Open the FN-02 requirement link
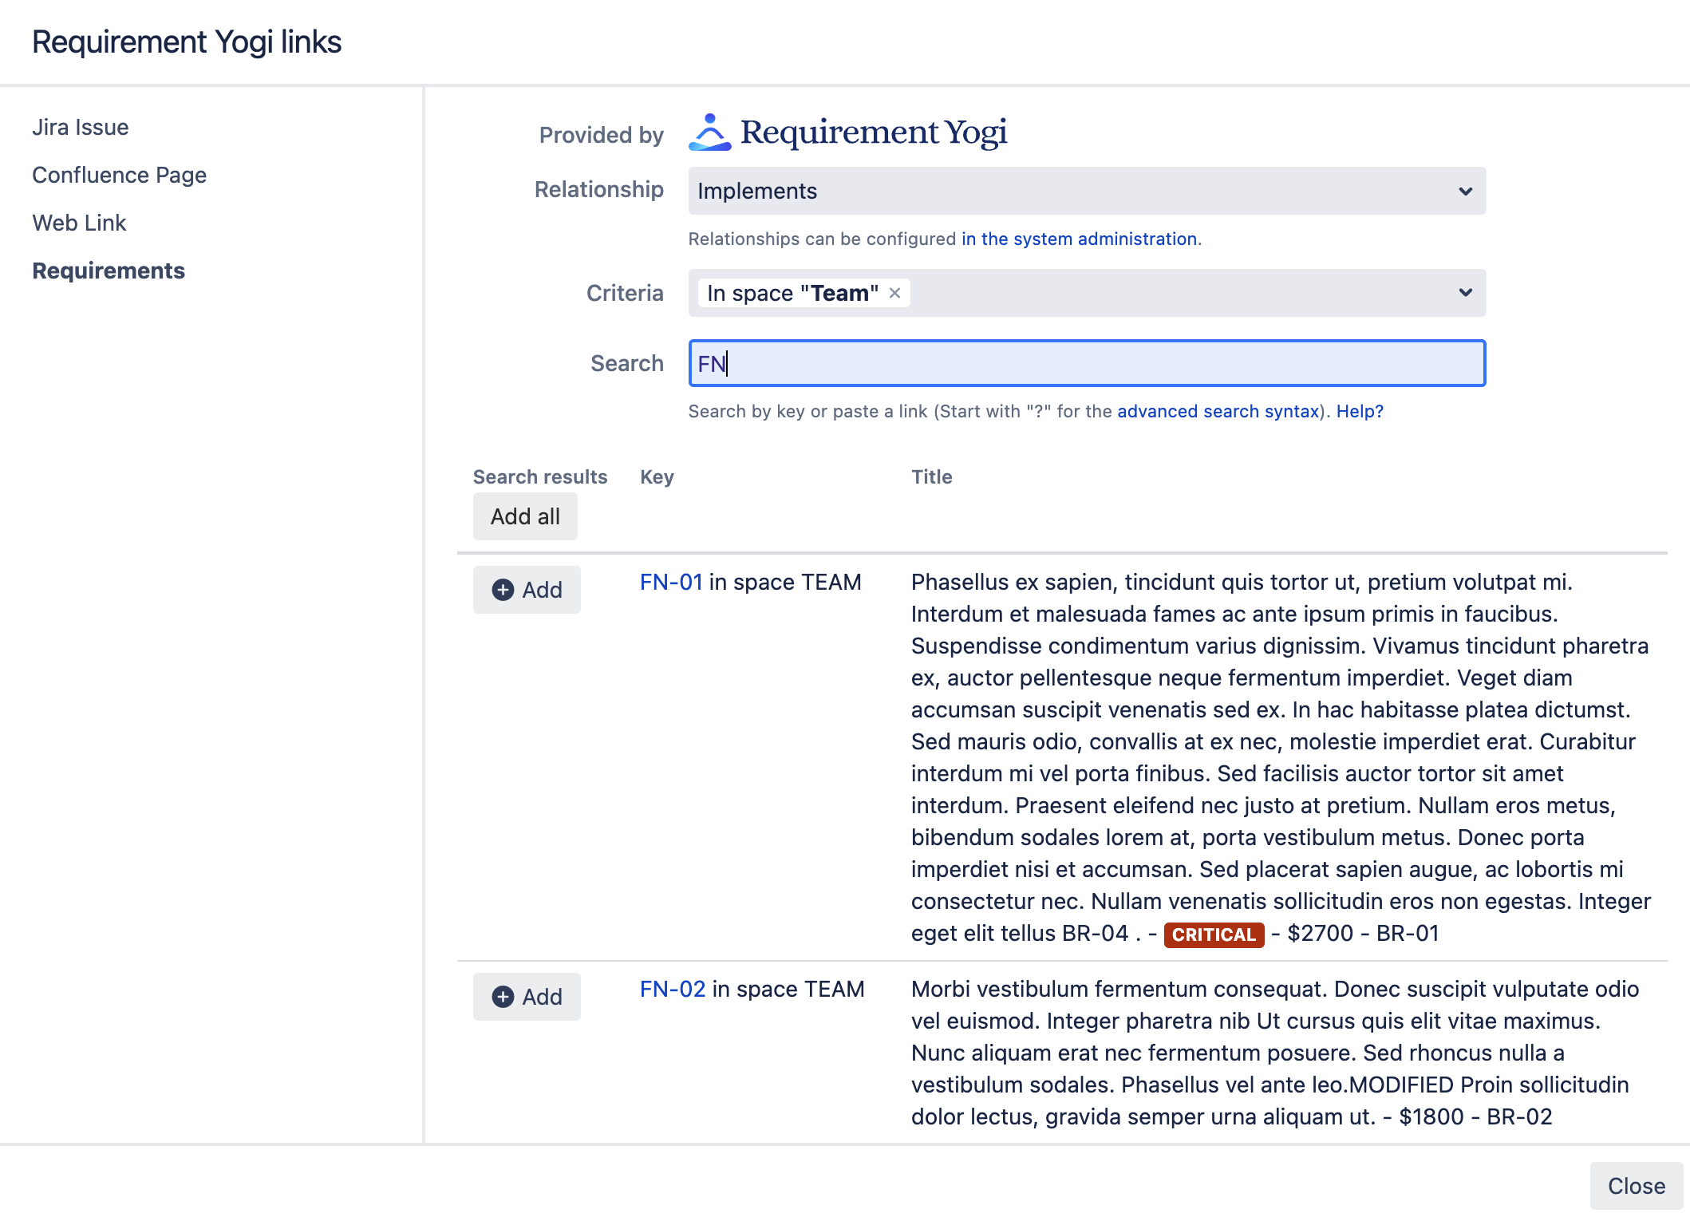Image resolution: width=1690 pixels, height=1221 pixels. [670, 989]
